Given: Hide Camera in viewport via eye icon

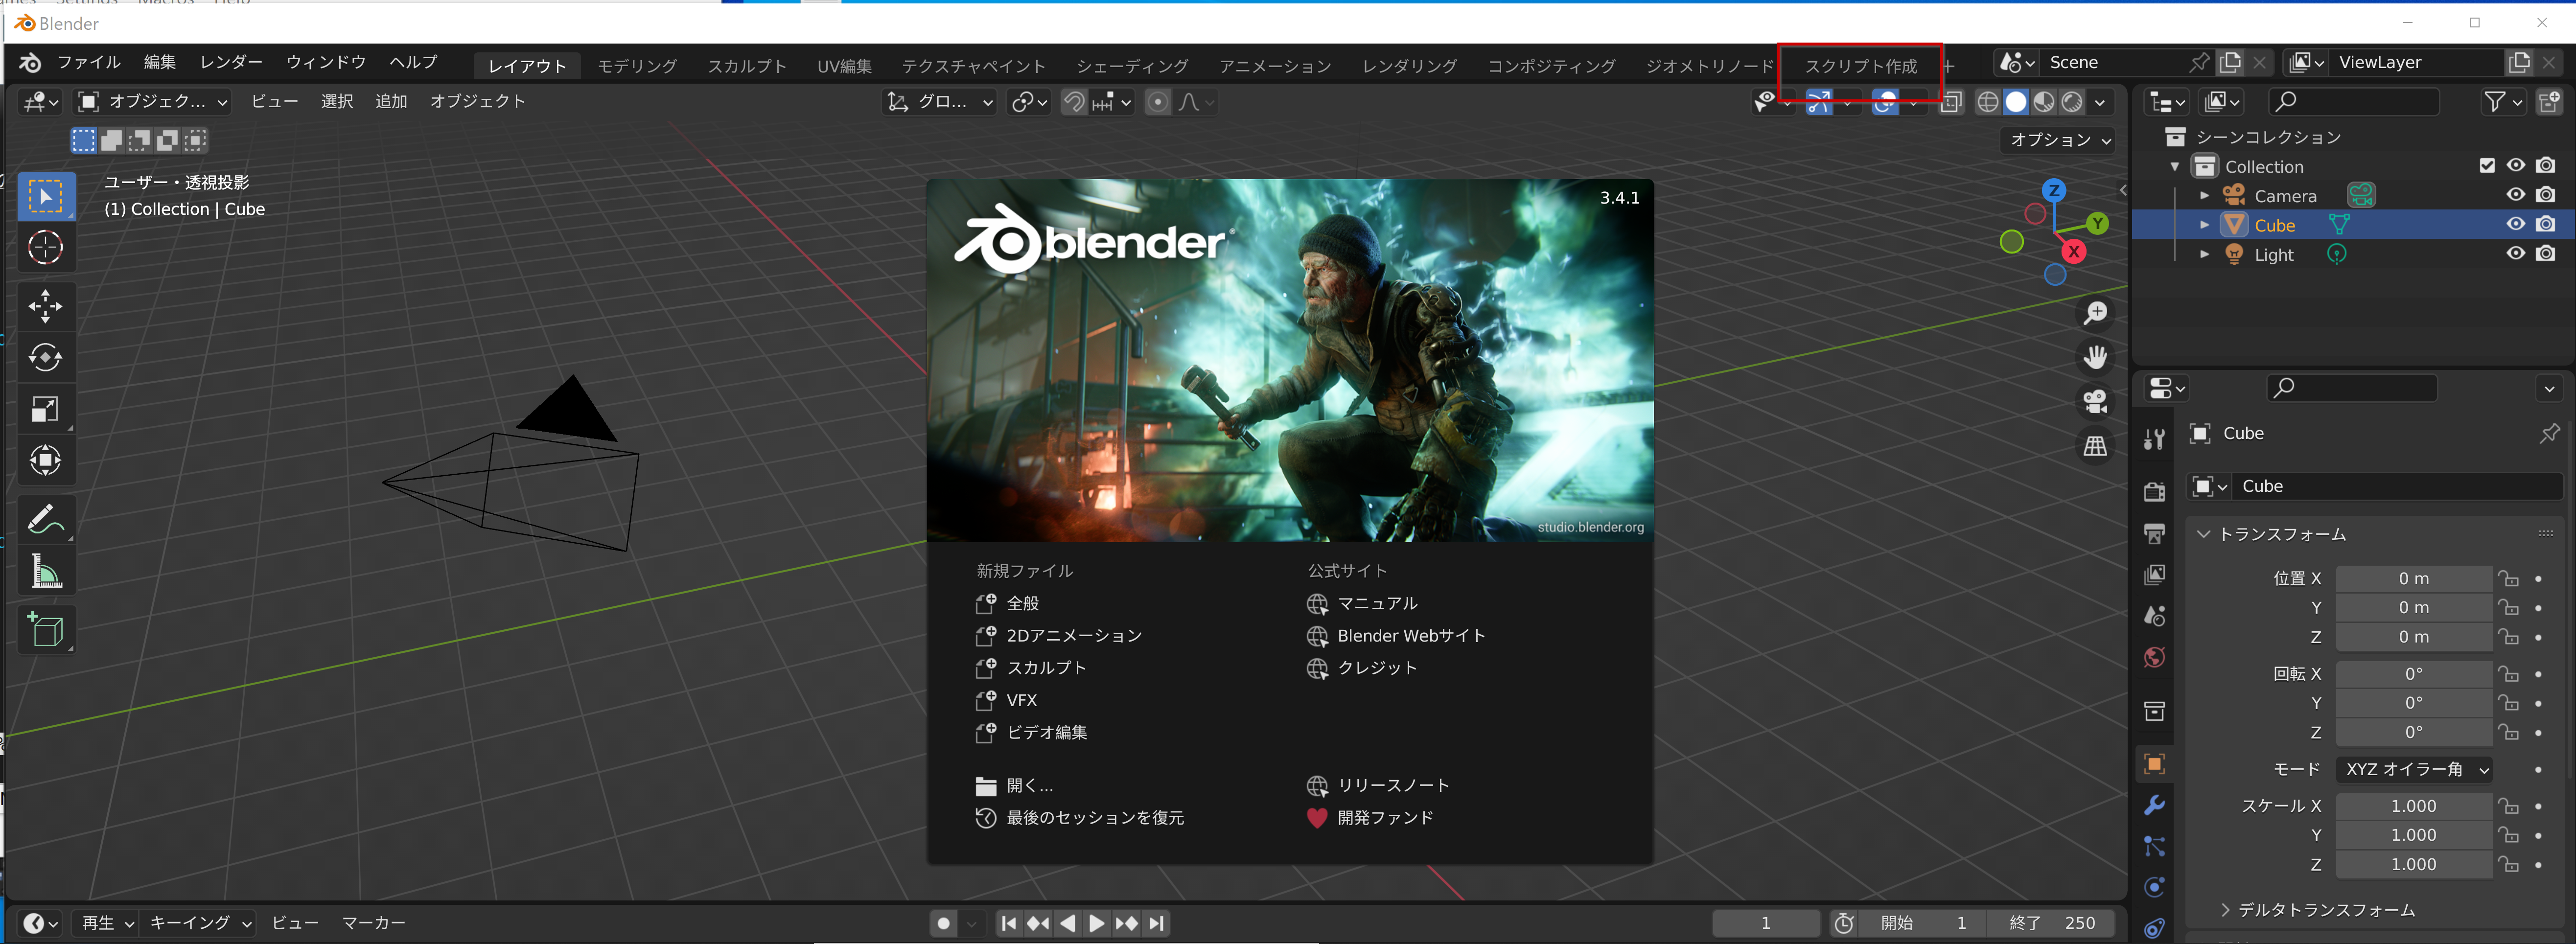Looking at the screenshot, I should click(2515, 194).
